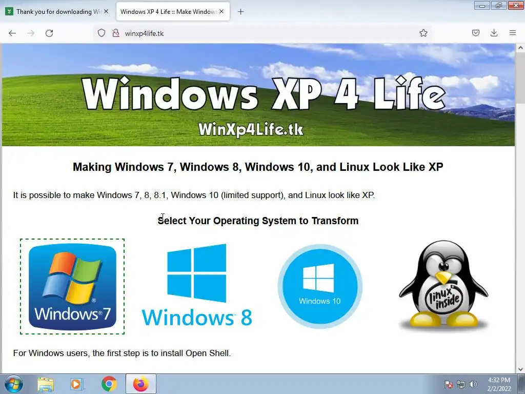
Task: Click the network tray icon
Action: click(461, 384)
